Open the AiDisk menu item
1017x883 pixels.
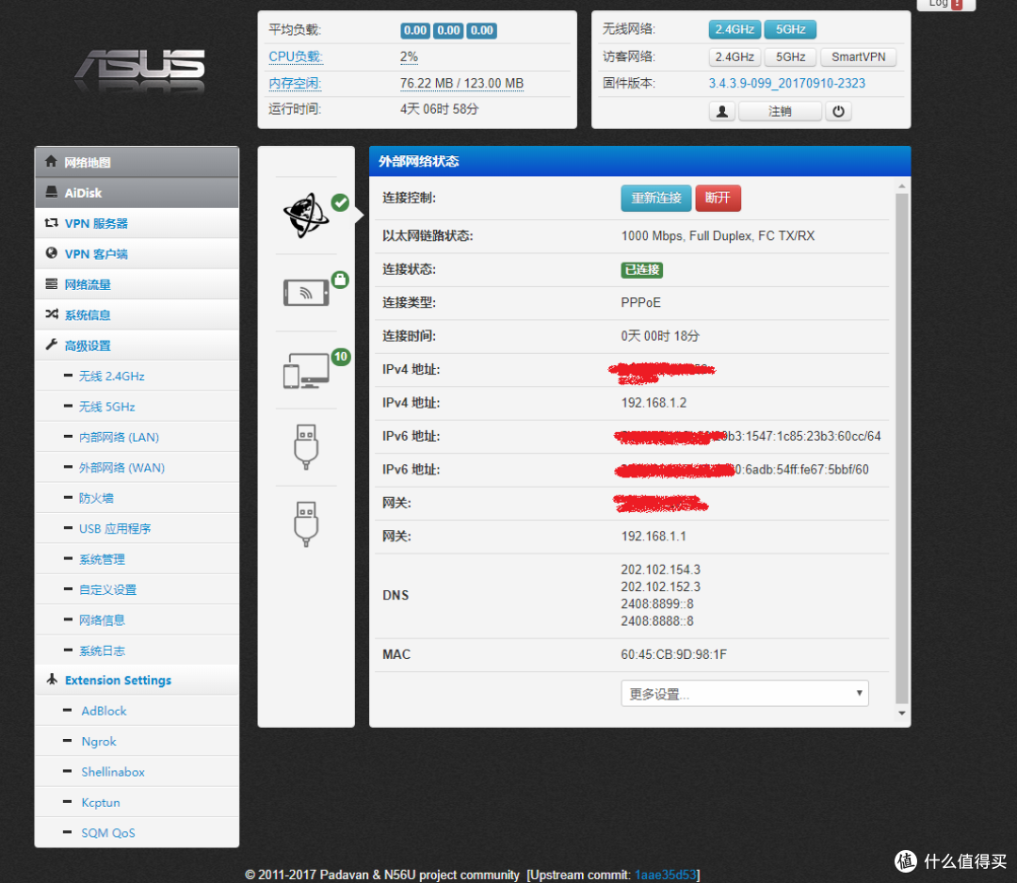point(137,193)
